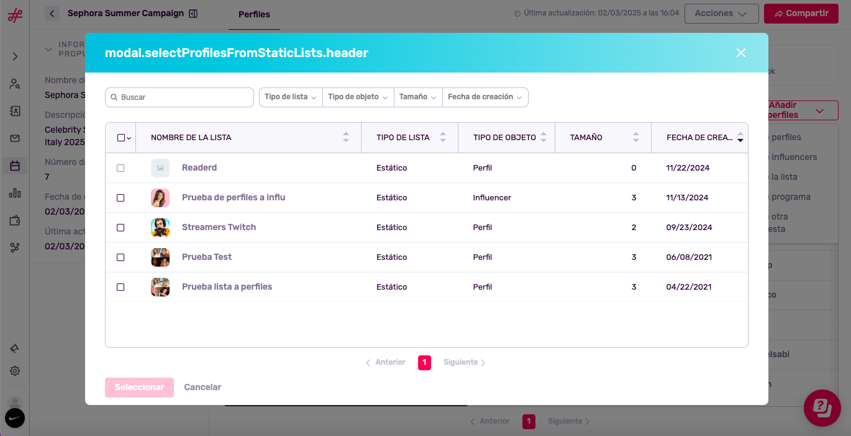851x436 pixels.
Task: Click the Cancelar button
Action: pyautogui.click(x=203, y=388)
